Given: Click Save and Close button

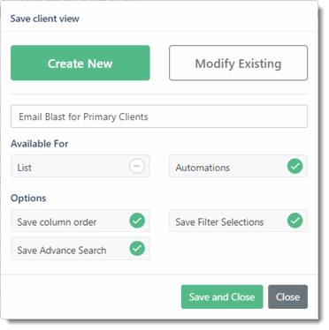Looking at the screenshot, I should click(222, 296).
